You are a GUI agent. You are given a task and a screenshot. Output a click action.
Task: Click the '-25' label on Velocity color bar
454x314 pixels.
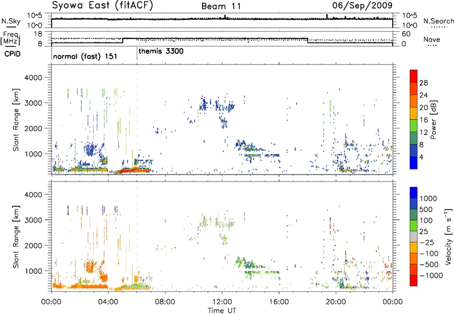tap(427, 242)
